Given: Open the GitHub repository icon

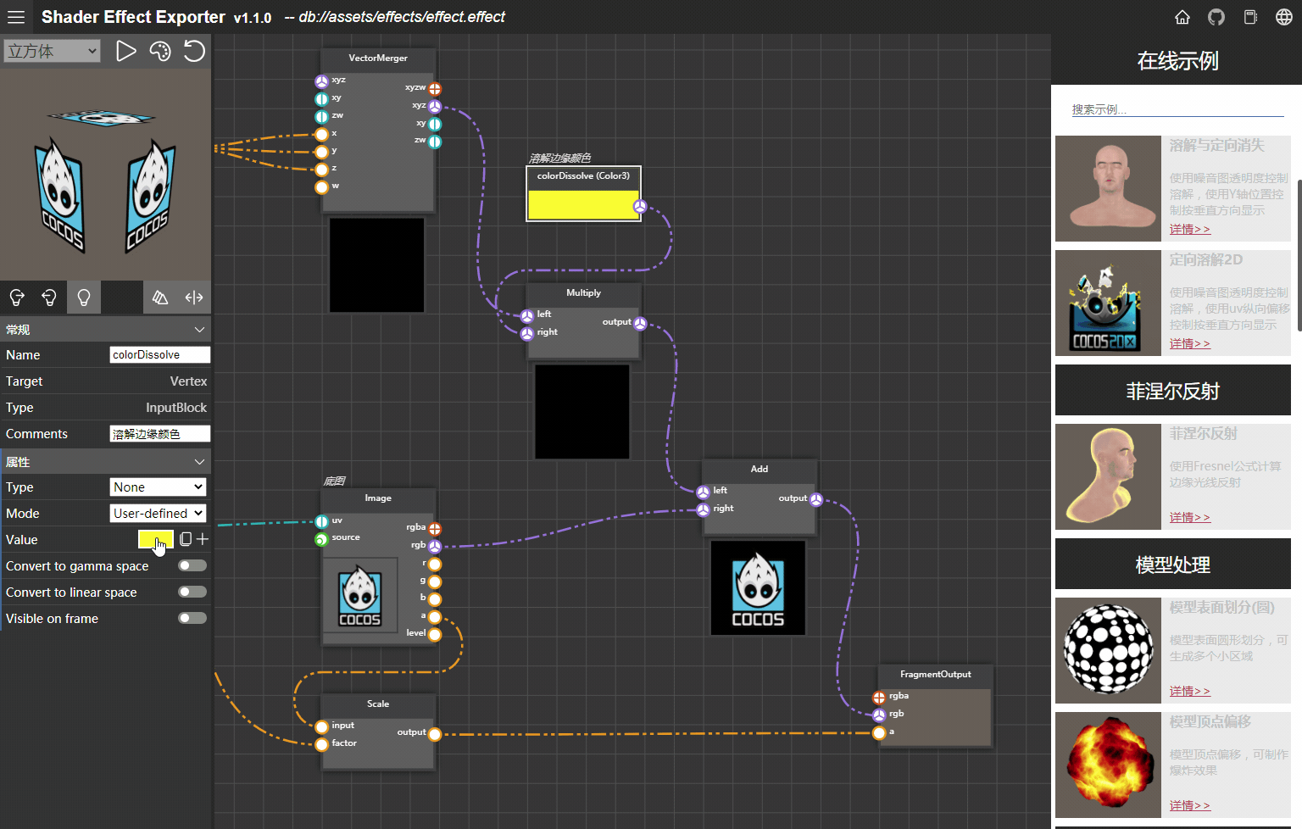Looking at the screenshot, I should [x=1216, y=17].
